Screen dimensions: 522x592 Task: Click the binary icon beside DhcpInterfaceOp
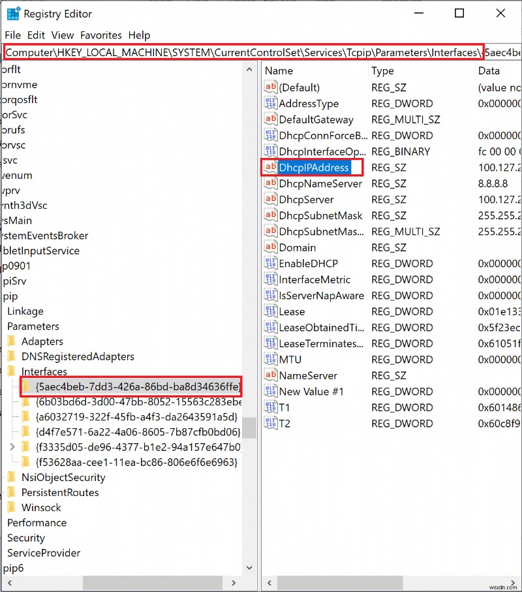271,151
